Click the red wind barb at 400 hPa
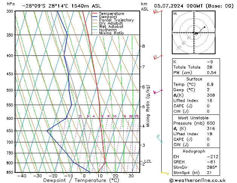237x183 pixels. coord(158,57)
